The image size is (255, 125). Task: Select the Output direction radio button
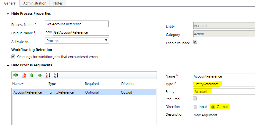point(213,107)
